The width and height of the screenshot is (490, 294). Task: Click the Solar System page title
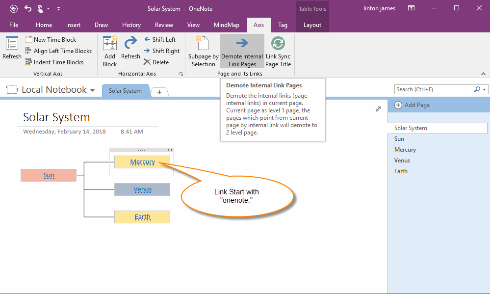coord(56,117)
